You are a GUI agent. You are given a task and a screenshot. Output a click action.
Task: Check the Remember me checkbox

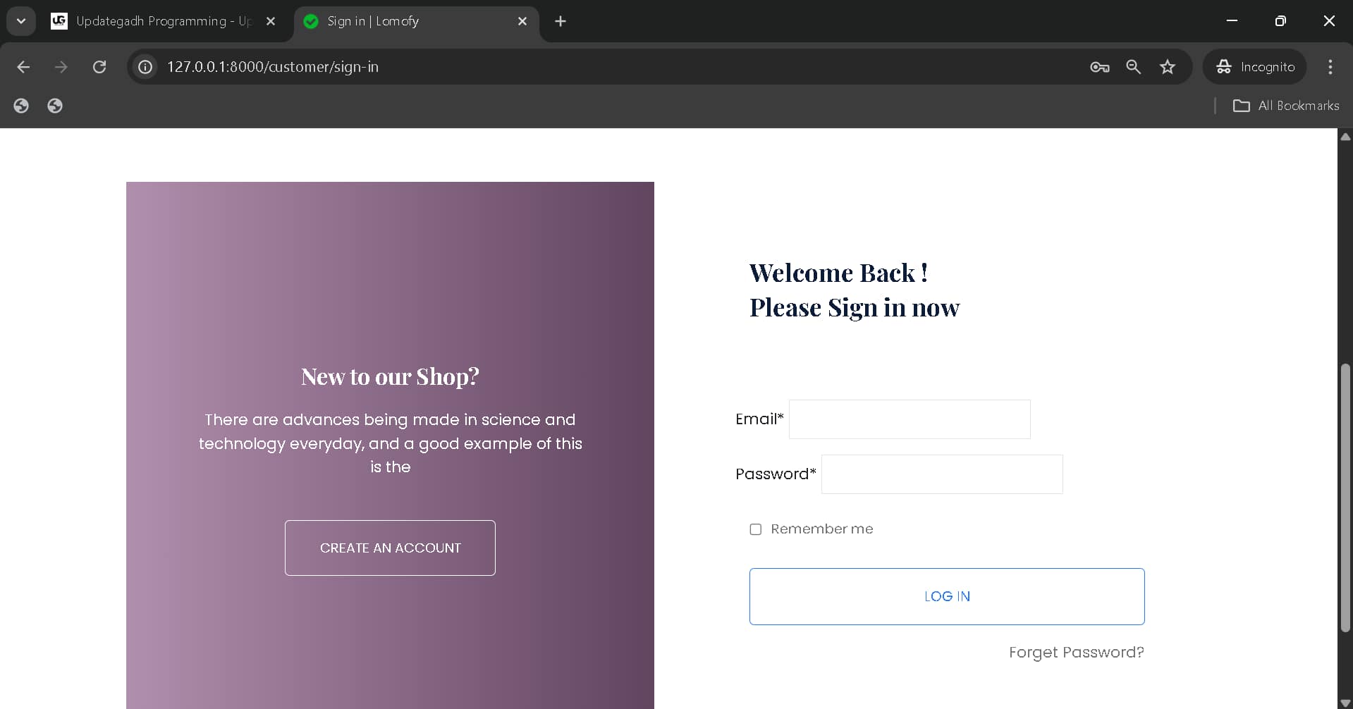point(756,529)
